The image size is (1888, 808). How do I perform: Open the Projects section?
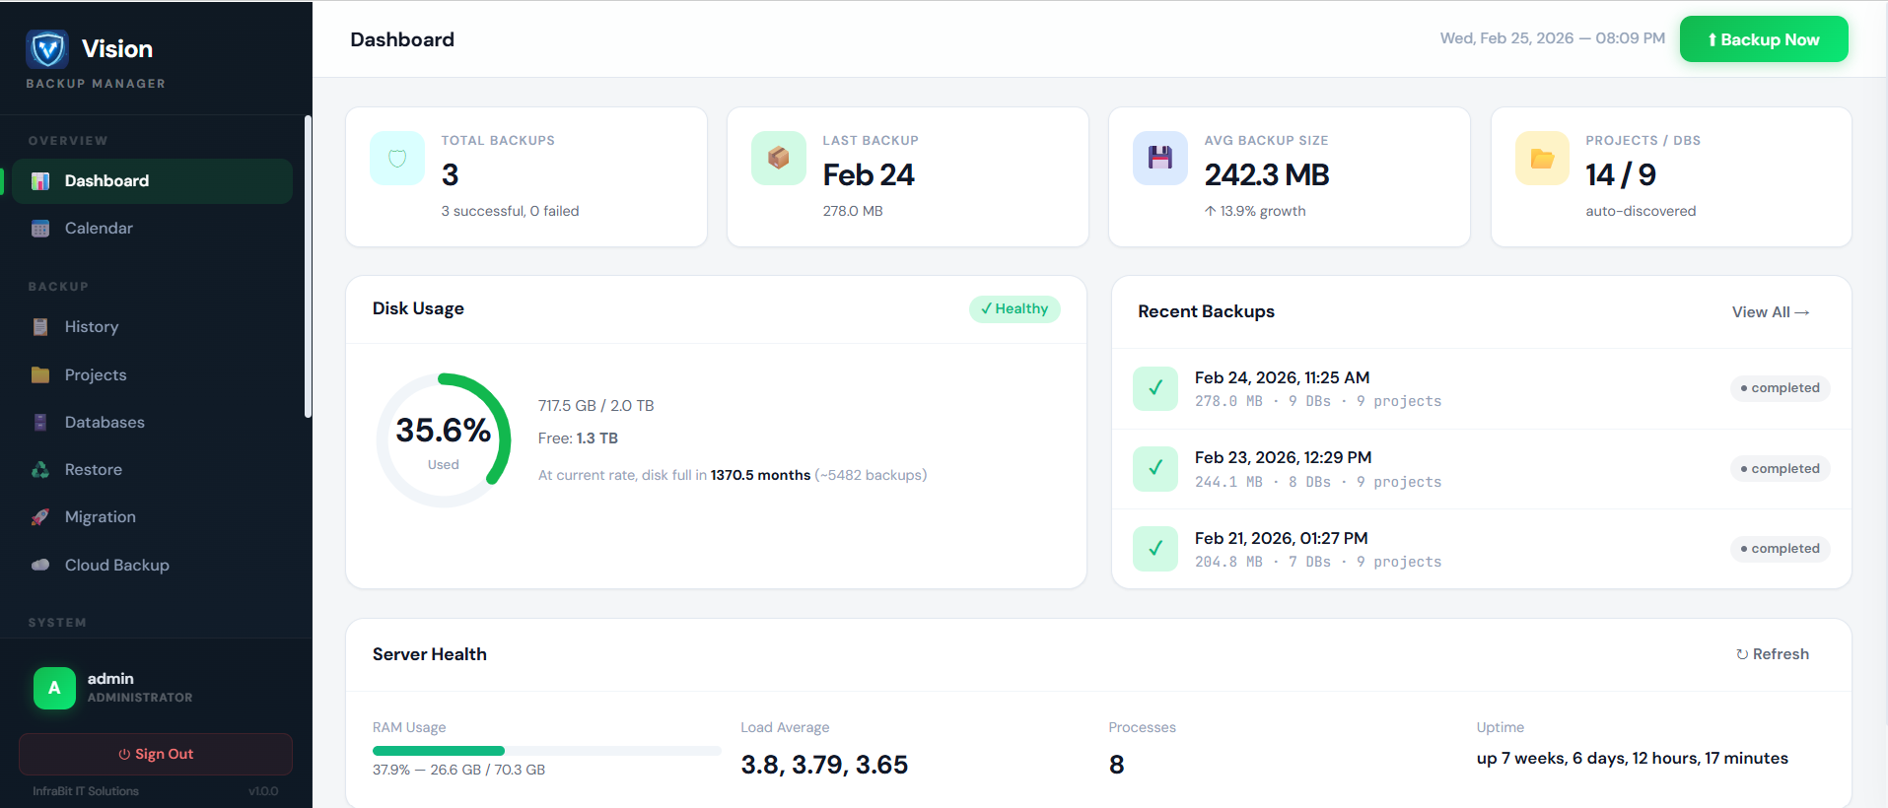coord(152,375)
